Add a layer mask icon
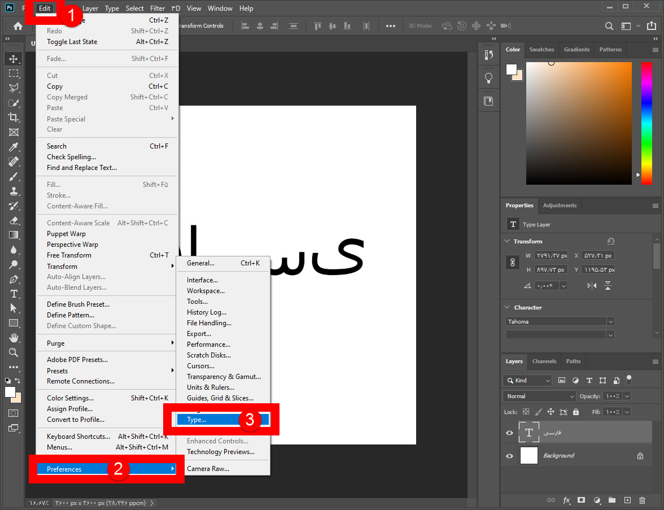The width and height of the screenshot is (664, 510). click(x=582, y=500)
